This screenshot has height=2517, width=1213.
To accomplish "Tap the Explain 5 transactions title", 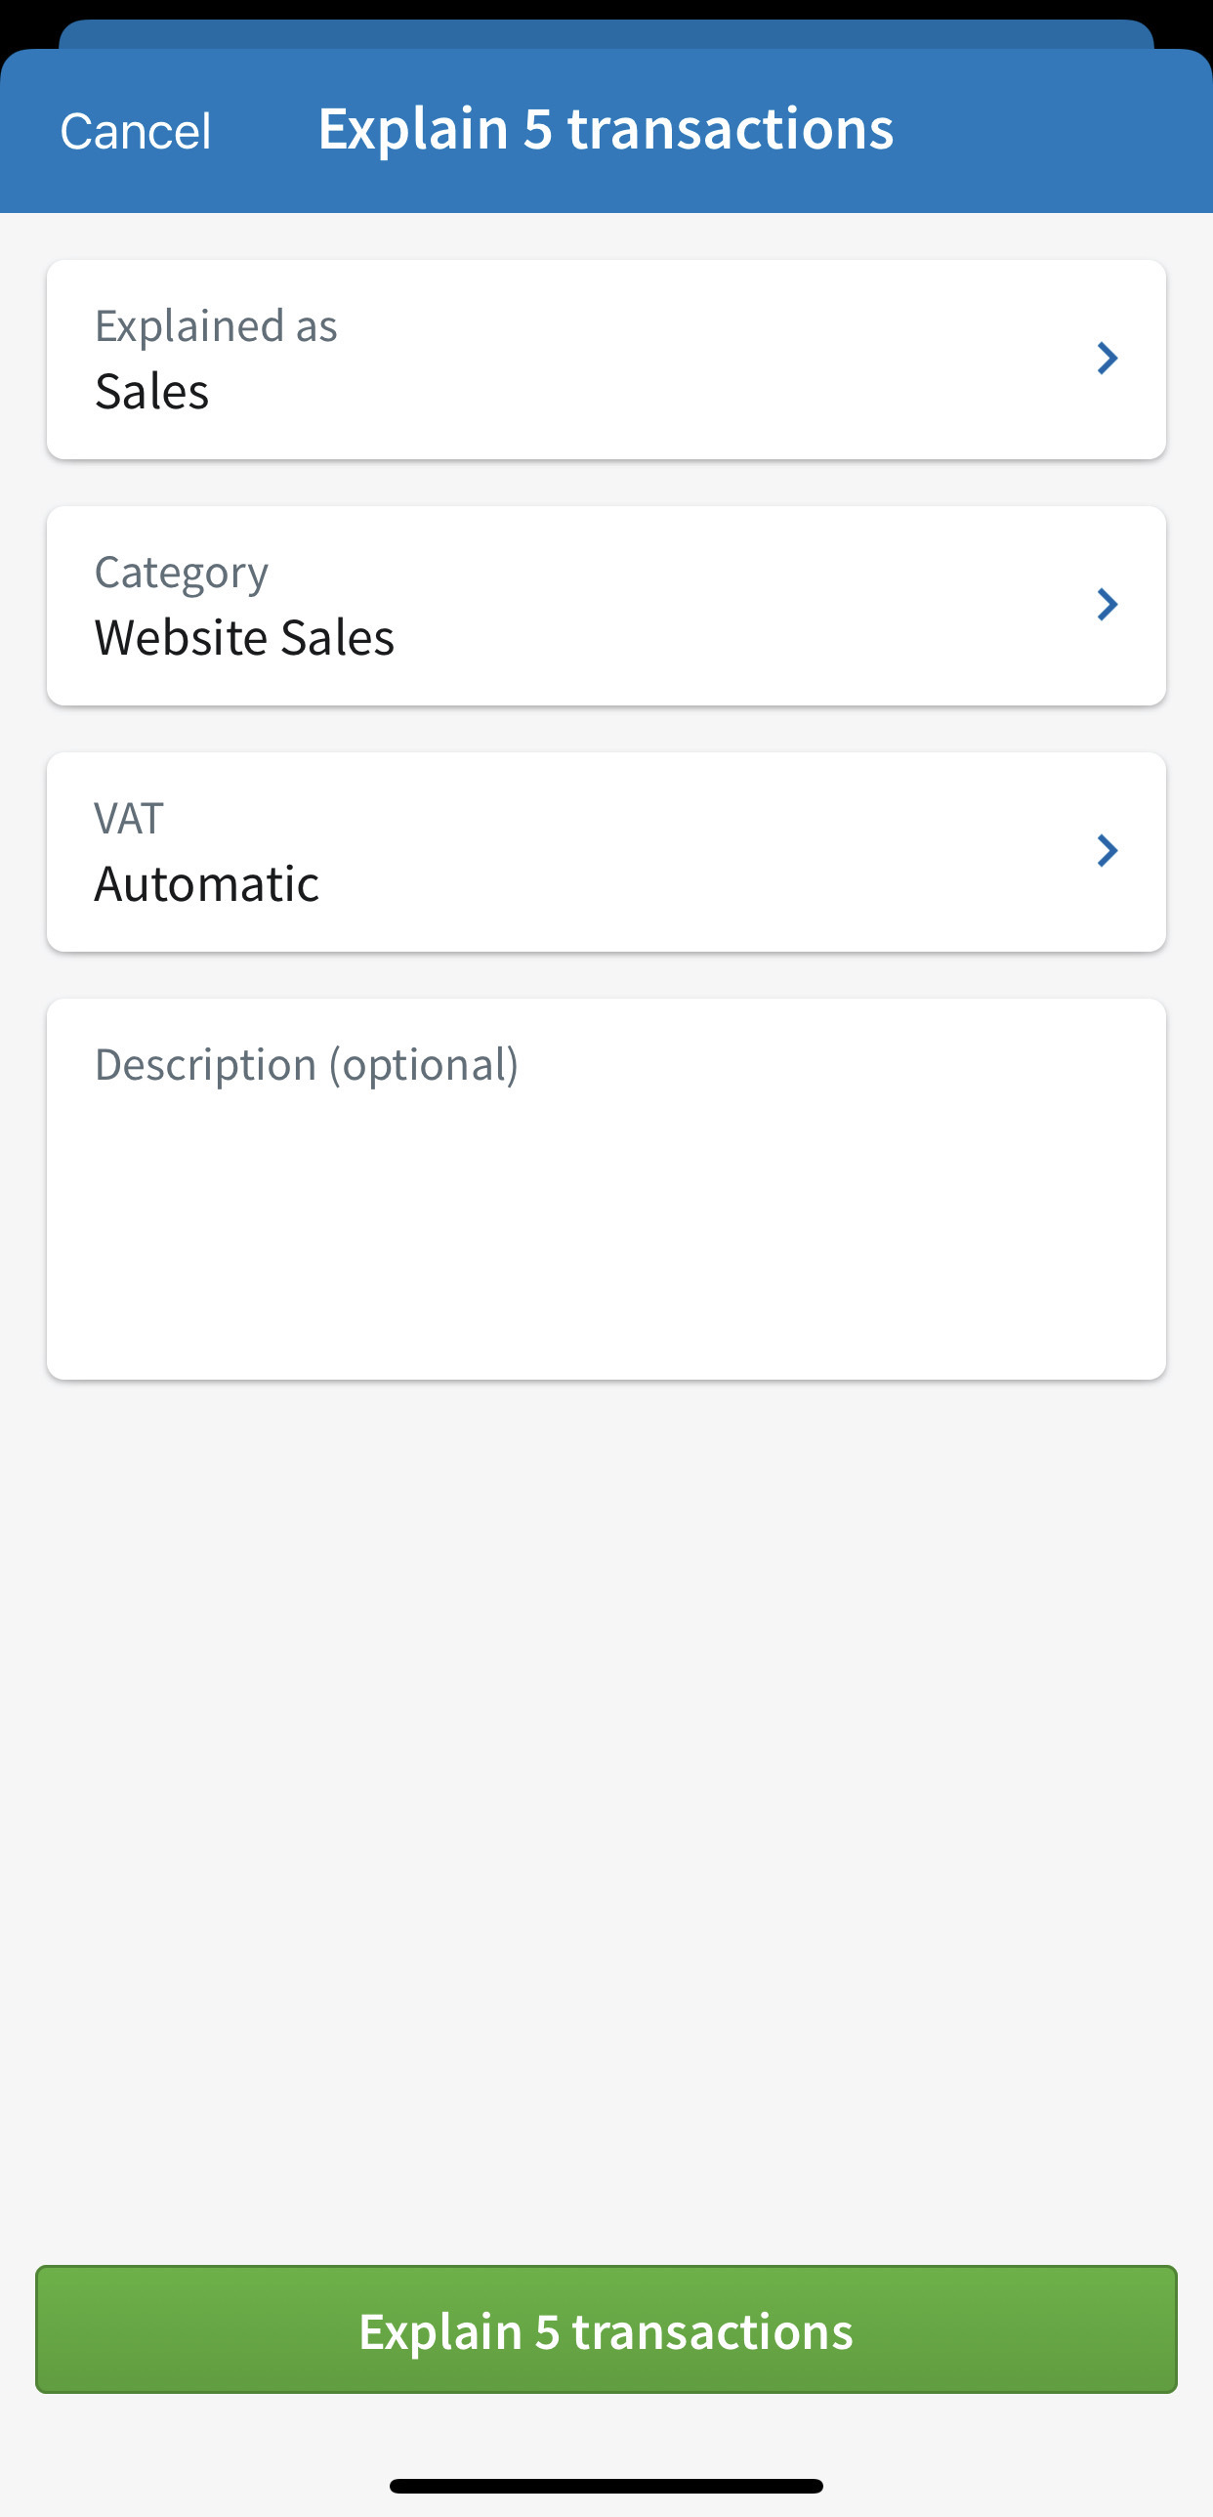I will [x=606, y=128].
